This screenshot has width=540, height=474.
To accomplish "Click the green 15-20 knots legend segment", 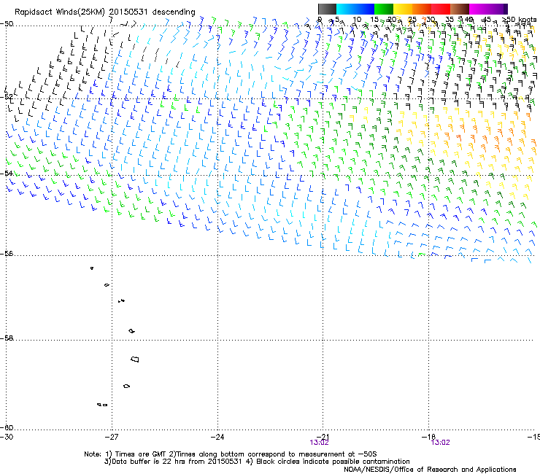I will (x=384, y=9).
